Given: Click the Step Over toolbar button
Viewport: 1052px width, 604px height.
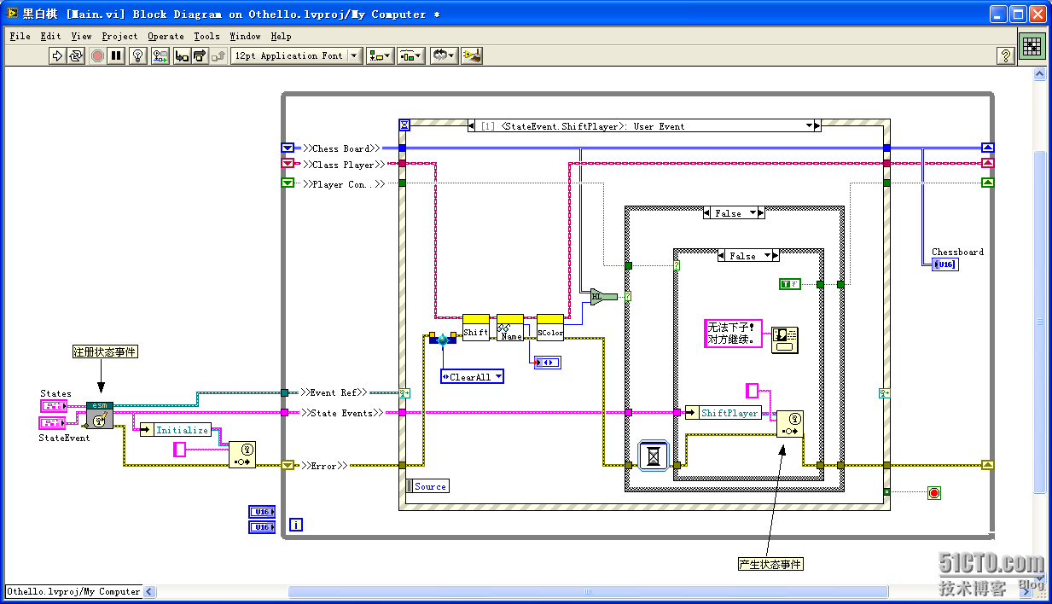Looking at the screenshot, I should click(x=199, y=55).
